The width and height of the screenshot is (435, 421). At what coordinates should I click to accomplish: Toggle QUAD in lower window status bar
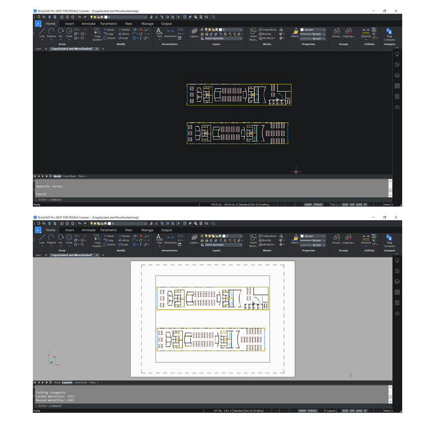click(x=359, y=411)
